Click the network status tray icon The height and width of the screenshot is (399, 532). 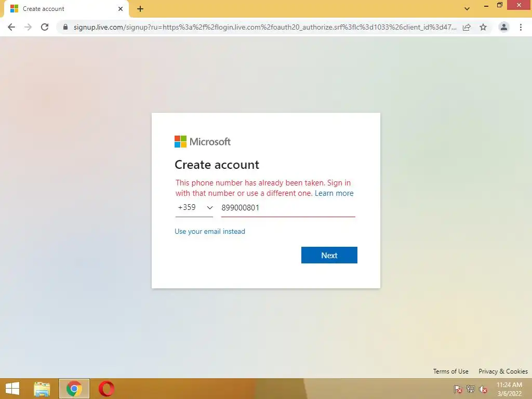coord(471,389)
